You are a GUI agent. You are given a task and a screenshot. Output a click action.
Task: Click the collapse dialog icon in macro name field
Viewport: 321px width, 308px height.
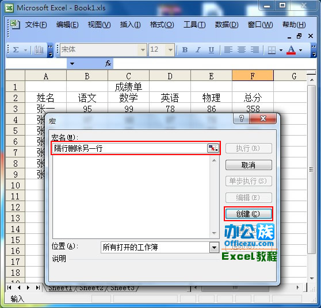(x=213, y=148)
